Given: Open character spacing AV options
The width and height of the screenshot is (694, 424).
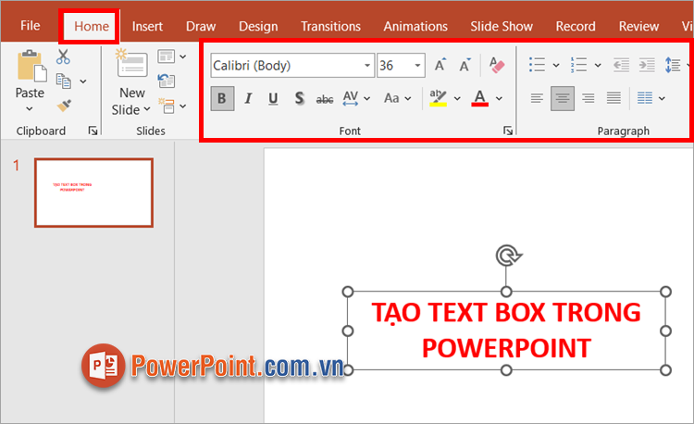Looking at the screenshot, I should coord(356,98).
